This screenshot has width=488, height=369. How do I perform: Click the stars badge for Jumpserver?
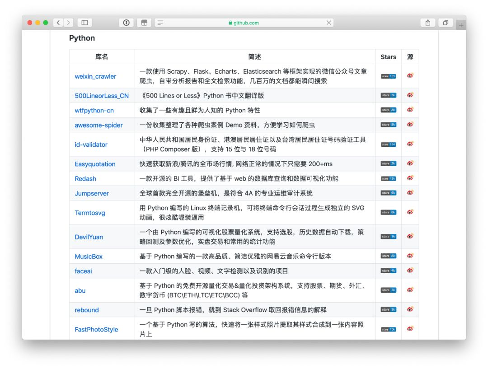(x=389, y=193)
